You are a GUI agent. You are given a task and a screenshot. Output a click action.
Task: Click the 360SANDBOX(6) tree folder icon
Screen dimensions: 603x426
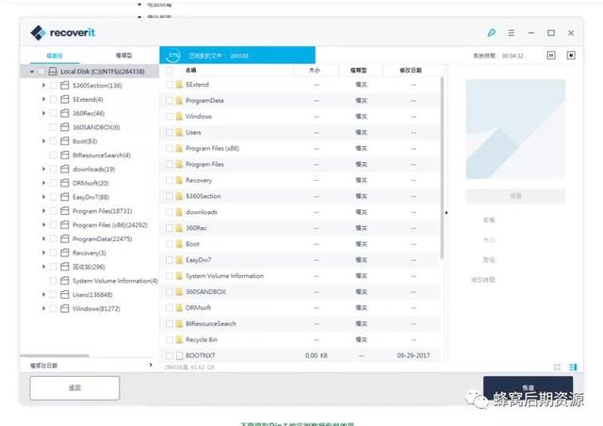click(x=65, y=127)
